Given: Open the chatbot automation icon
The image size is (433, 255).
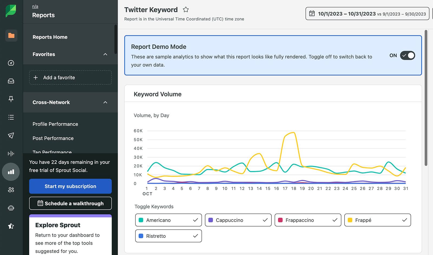Looking at the screenshot, I should [11, 208].
